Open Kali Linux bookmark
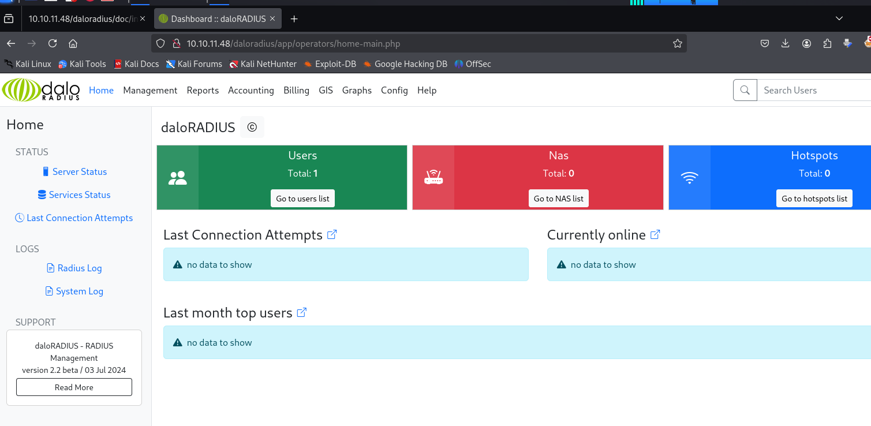This screenshot has height=426, width=871. (28, 64)
